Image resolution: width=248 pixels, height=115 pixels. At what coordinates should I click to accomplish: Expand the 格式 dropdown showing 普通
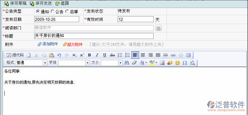[x=45, y=63]
